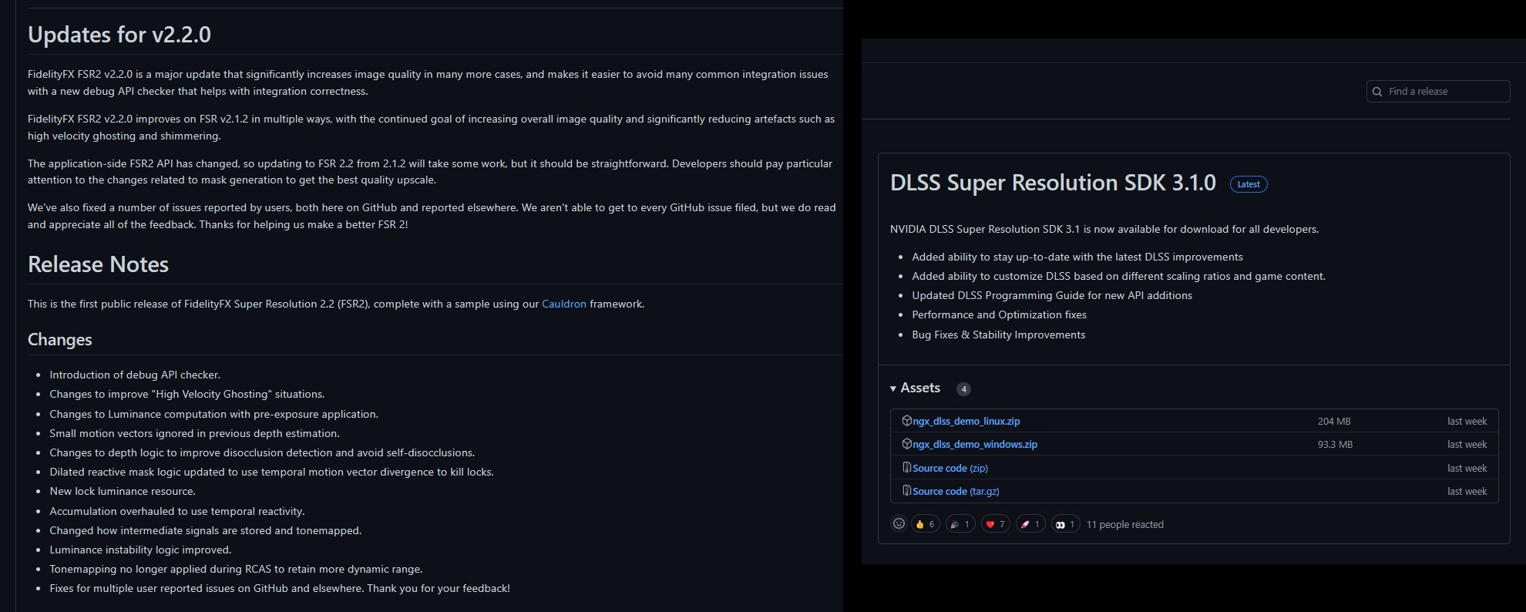Image resolution: width=1526 pixels, height=612 pixels.
Task: Click the Latest release badge
Action: [x=1249, y=184]
